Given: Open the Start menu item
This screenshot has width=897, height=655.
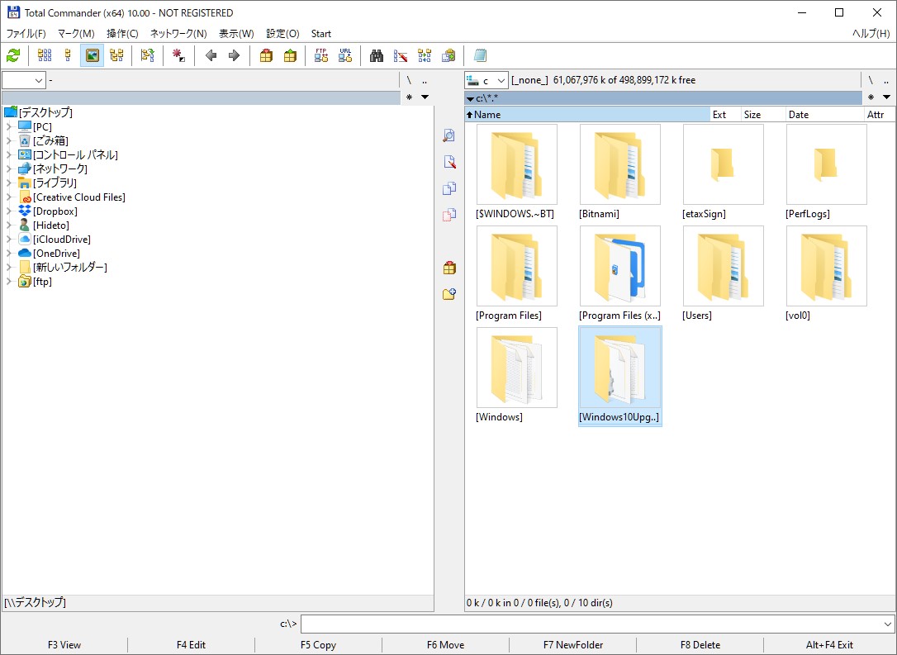Looking at the screenshot, I should tap(321, 34).
